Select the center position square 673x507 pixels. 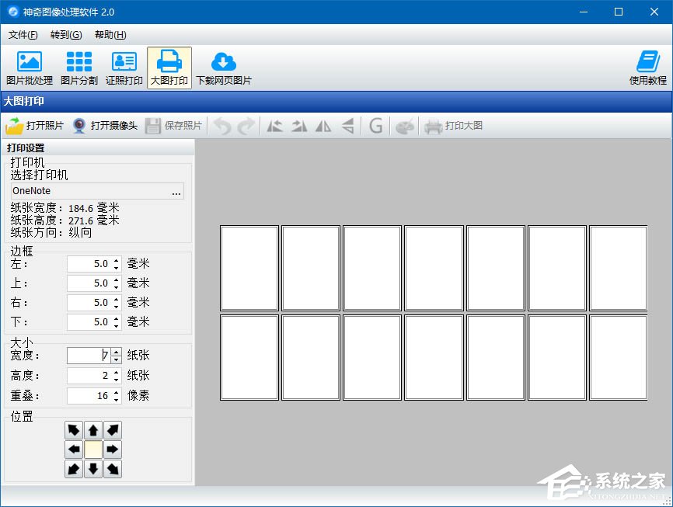93,450
